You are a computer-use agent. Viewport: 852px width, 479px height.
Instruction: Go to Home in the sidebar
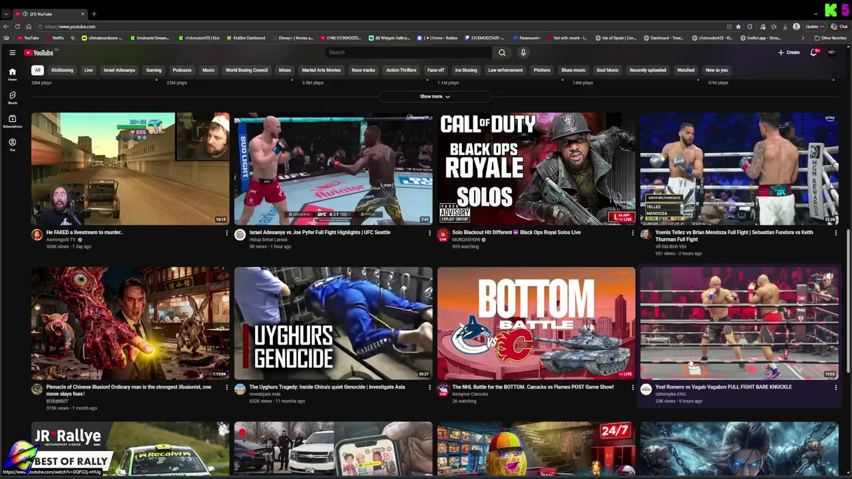point(12,75)
